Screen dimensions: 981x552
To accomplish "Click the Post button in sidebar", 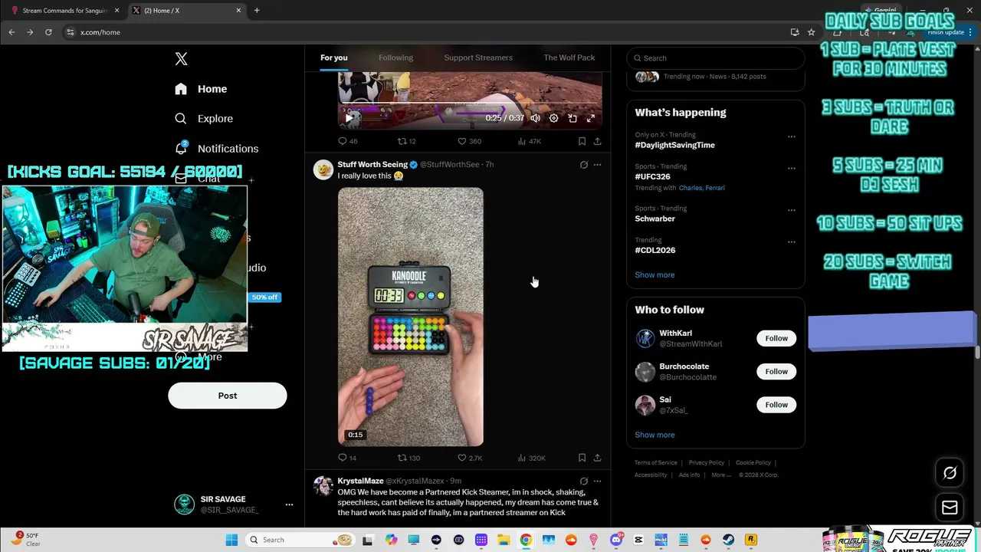I will 228,396.
